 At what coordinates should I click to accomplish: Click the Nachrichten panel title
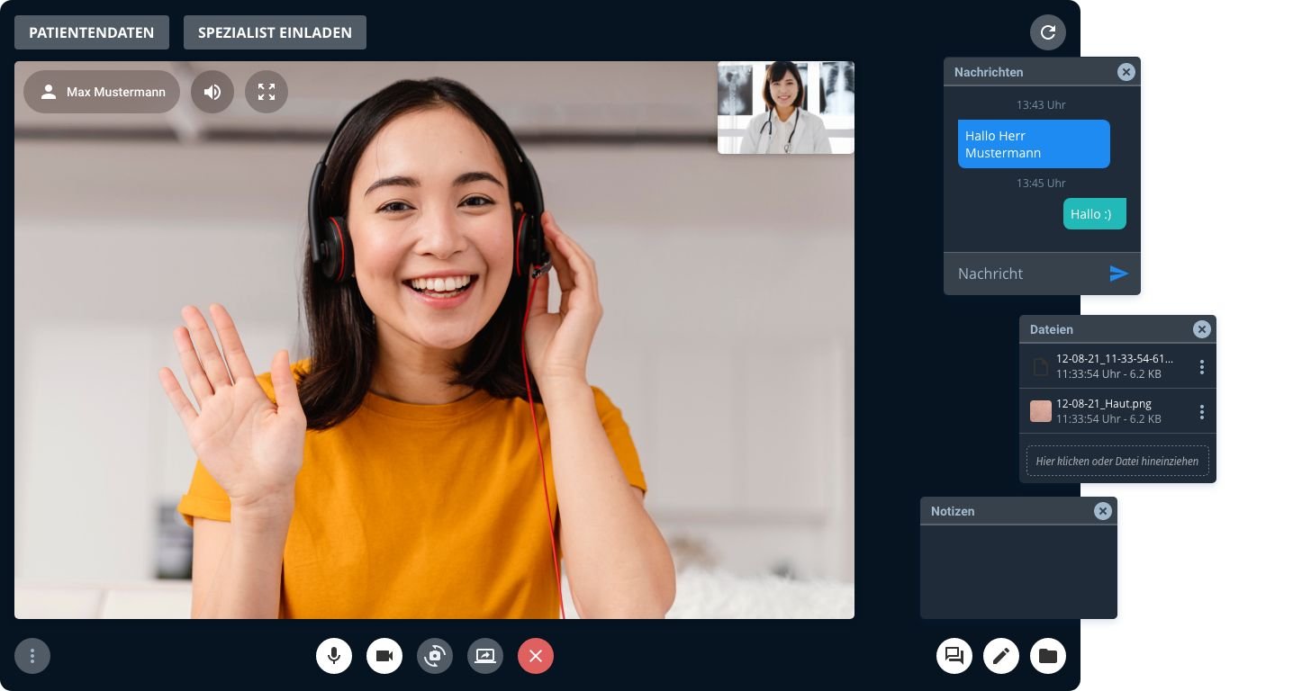click(x=989, y=72)
